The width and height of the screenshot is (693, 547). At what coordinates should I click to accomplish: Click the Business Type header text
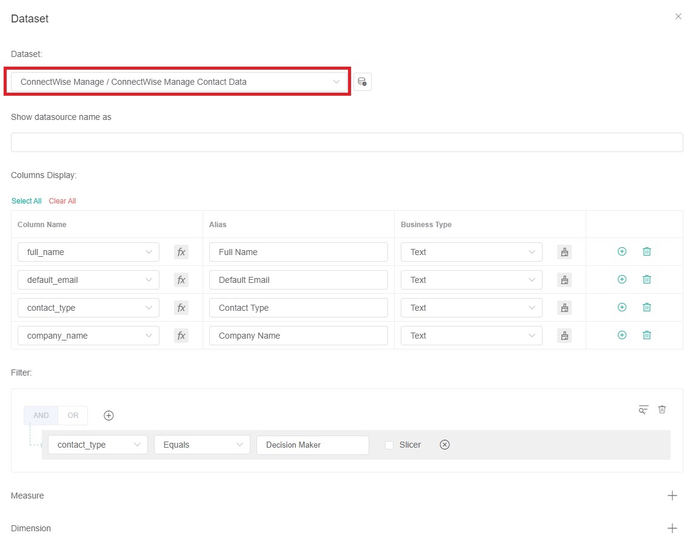click(x=426, y=224)
